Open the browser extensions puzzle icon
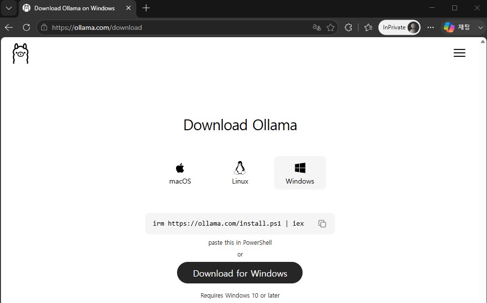 pyautogui.click(x=349, y=27)
